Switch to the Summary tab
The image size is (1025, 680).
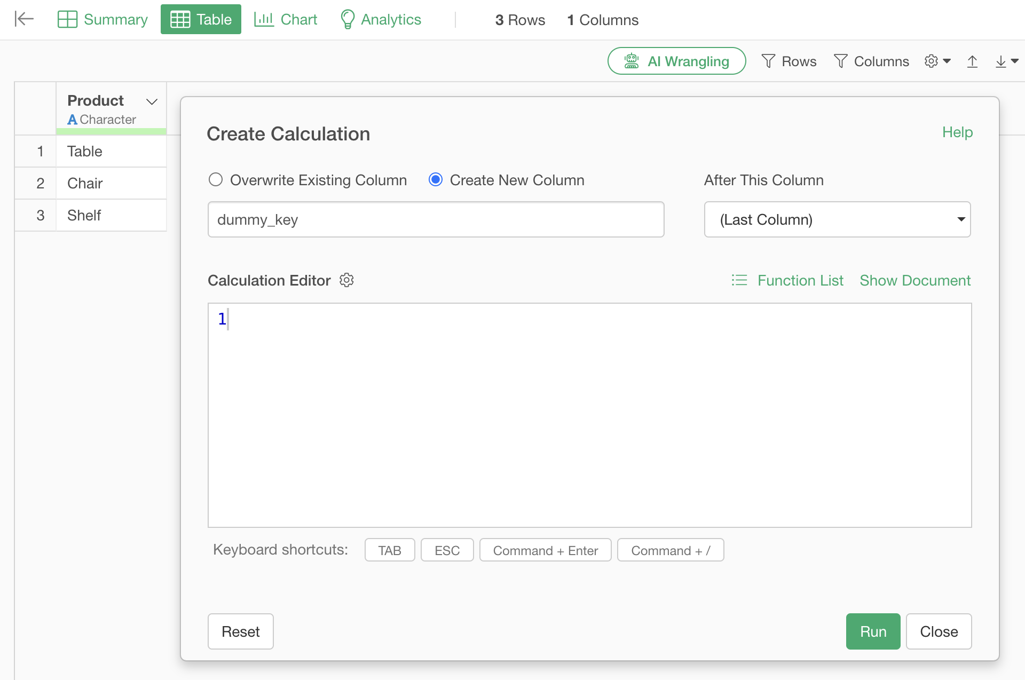point(102,19)
